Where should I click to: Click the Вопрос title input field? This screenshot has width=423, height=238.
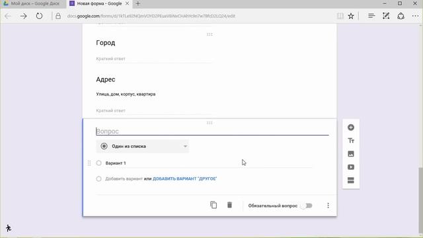click(212, 131)
